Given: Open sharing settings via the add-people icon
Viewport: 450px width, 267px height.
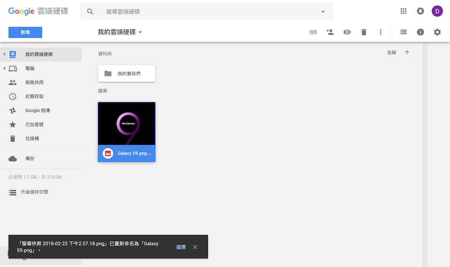Looking at the screenshot, I should pyautogui.click(x=330, y=32).
